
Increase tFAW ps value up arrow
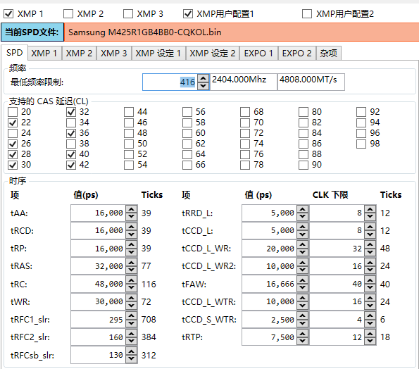[x=303, y=280]
